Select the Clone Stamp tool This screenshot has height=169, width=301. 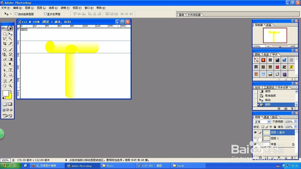click(x=5, y=54)
